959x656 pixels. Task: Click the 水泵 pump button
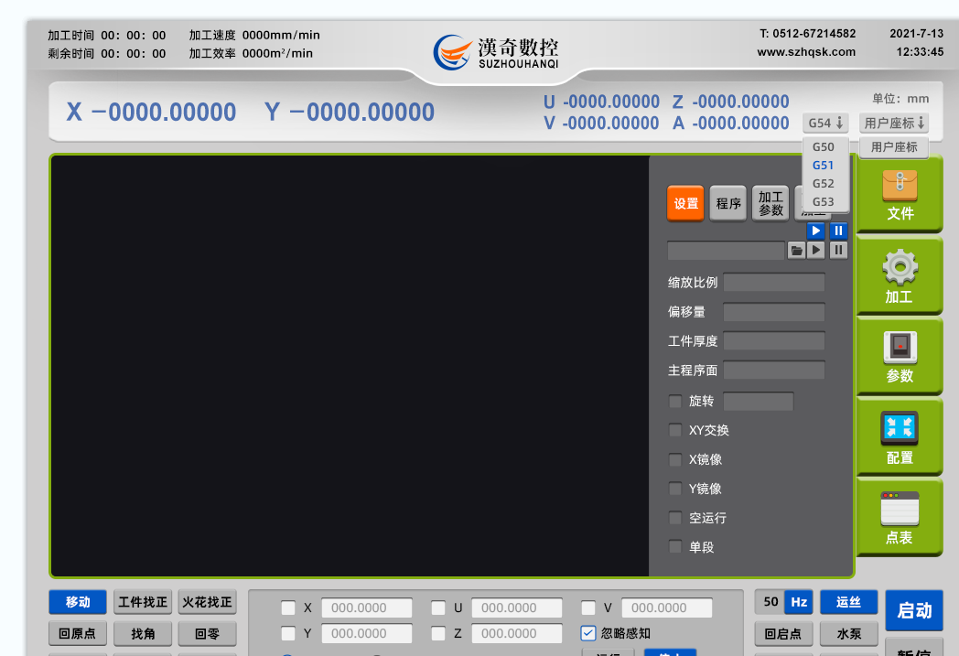pyautogui.click(x=848, y=634)
